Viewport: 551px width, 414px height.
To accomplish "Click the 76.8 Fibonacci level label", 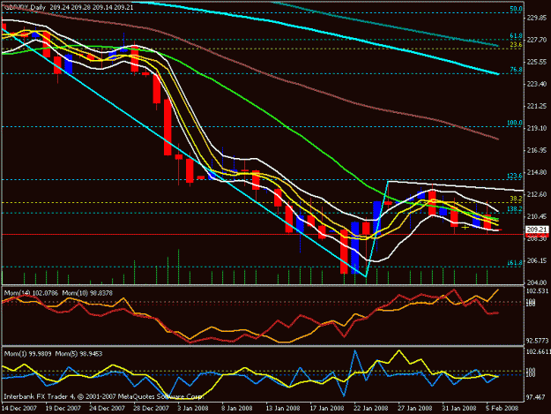I will 516,70.
